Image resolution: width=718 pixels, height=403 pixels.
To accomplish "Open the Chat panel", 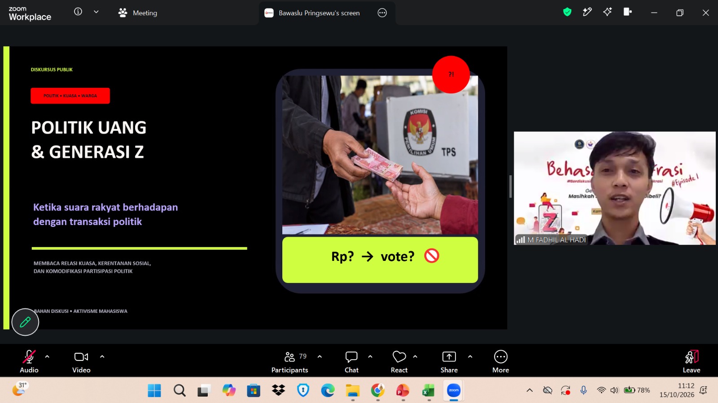I will [351, 362].
